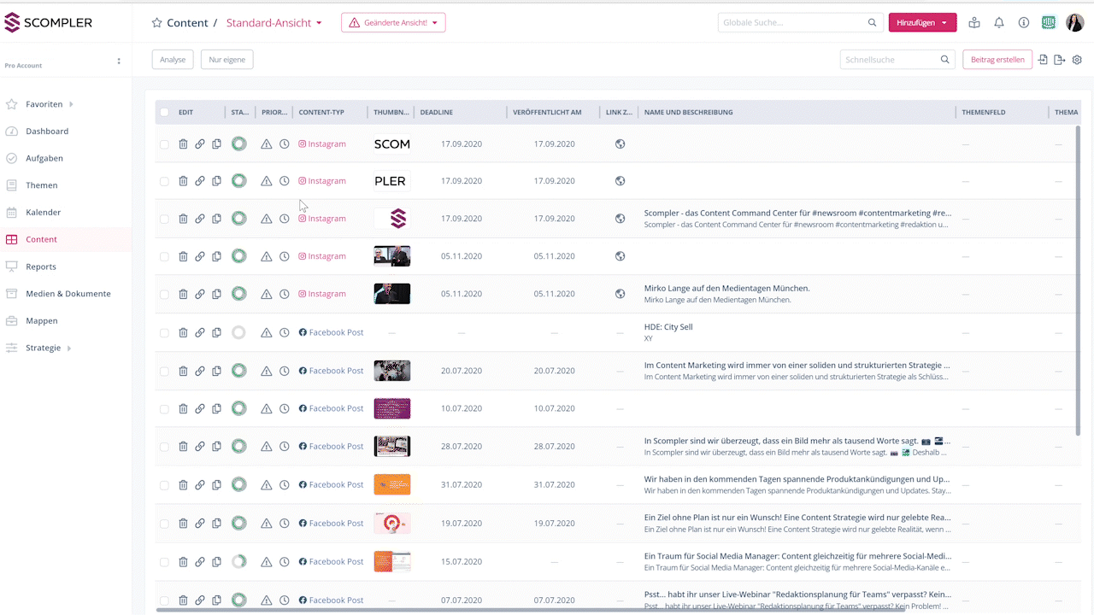1094x615 pixels.
Task: Click the globe link icon in first row
Action: [620, 144]
